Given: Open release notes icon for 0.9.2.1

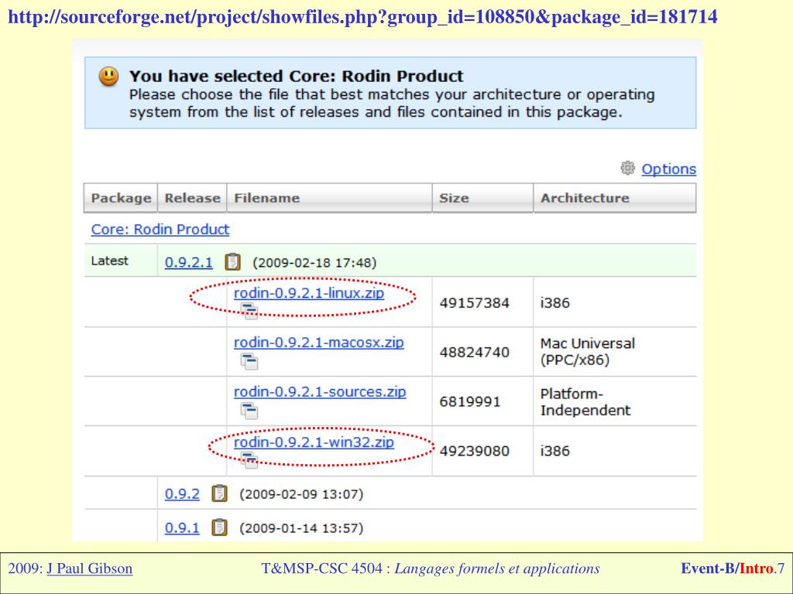Looking at the screenshot, I should click(232, 261).
